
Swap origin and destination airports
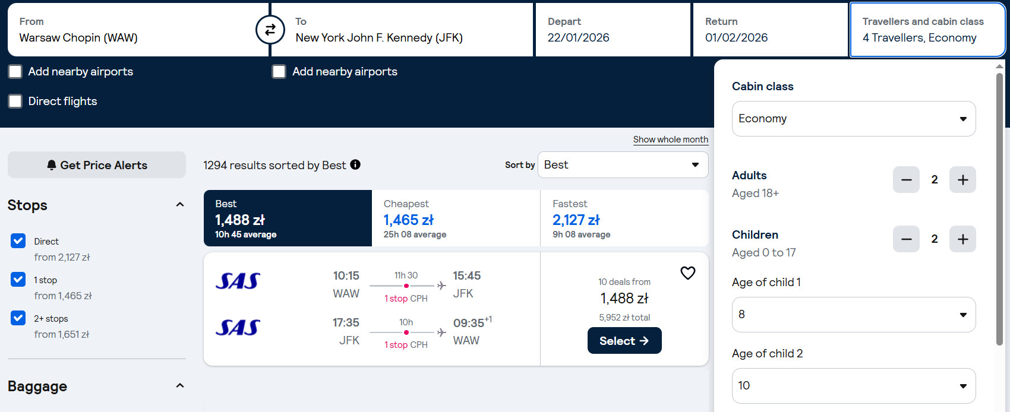pos(270,30)
